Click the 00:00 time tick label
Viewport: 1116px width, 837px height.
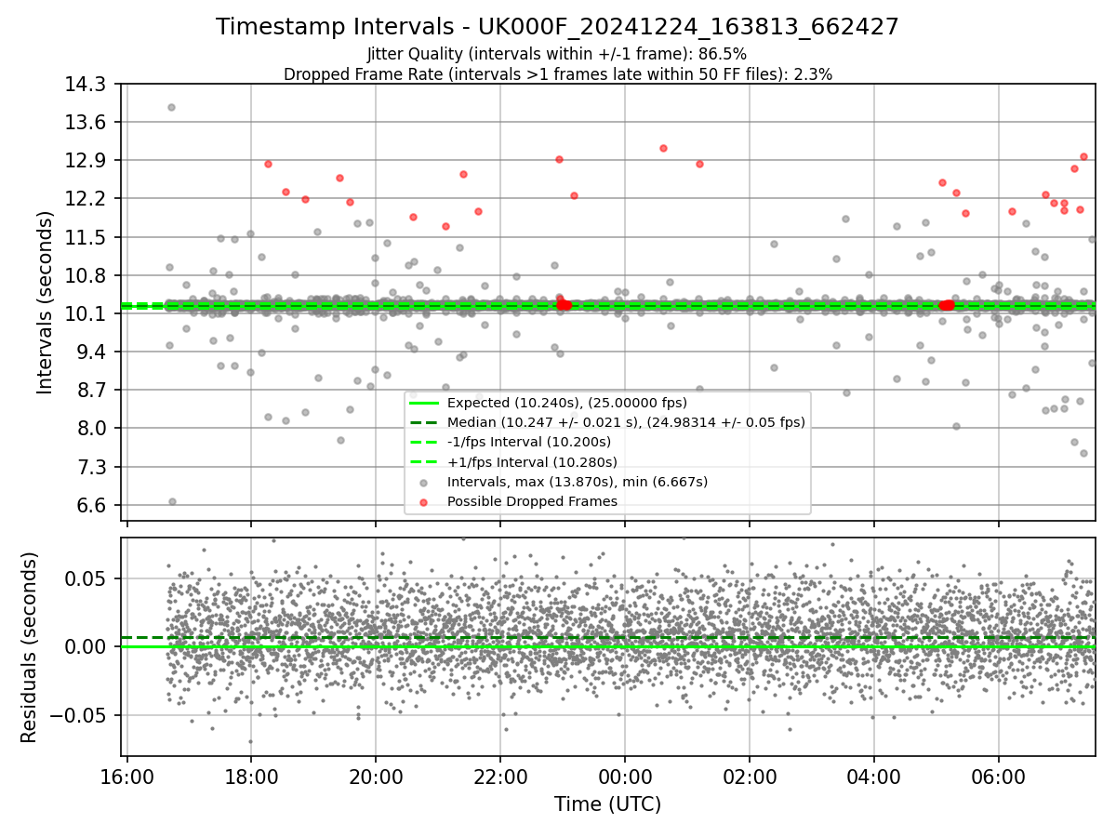[x=625, y=776]
